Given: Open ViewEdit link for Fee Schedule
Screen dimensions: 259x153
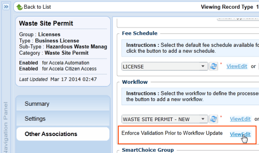Looking at the screenshot, I should click(x=237, y=66).
